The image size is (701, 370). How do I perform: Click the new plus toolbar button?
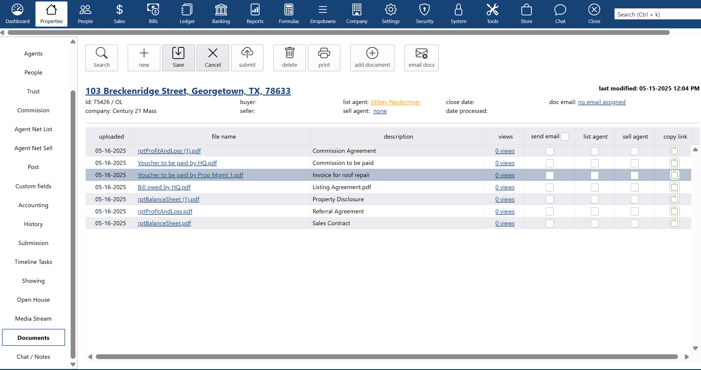pos(144,58)
